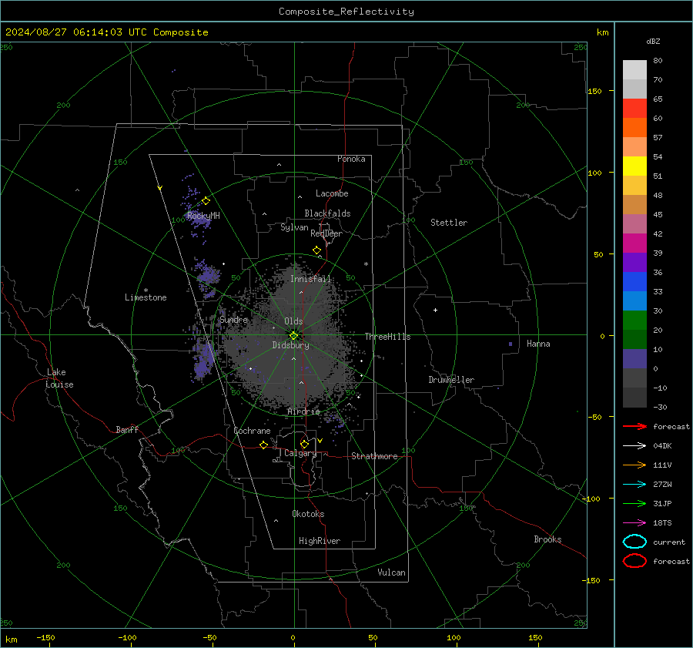The width and height of the screenshot is (693, 648).
Task: Click the Stettler label
Action: [x=449, y=223]
